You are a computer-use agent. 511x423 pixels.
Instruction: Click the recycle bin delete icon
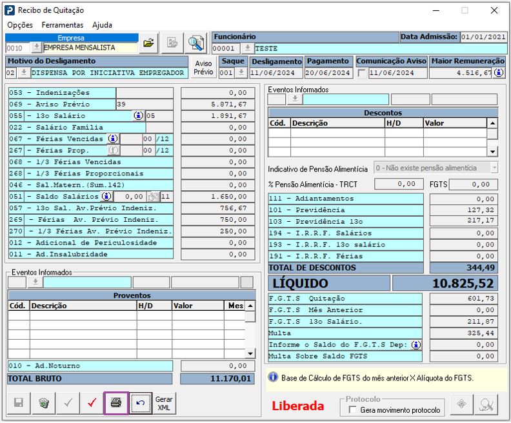pos(44,403)
